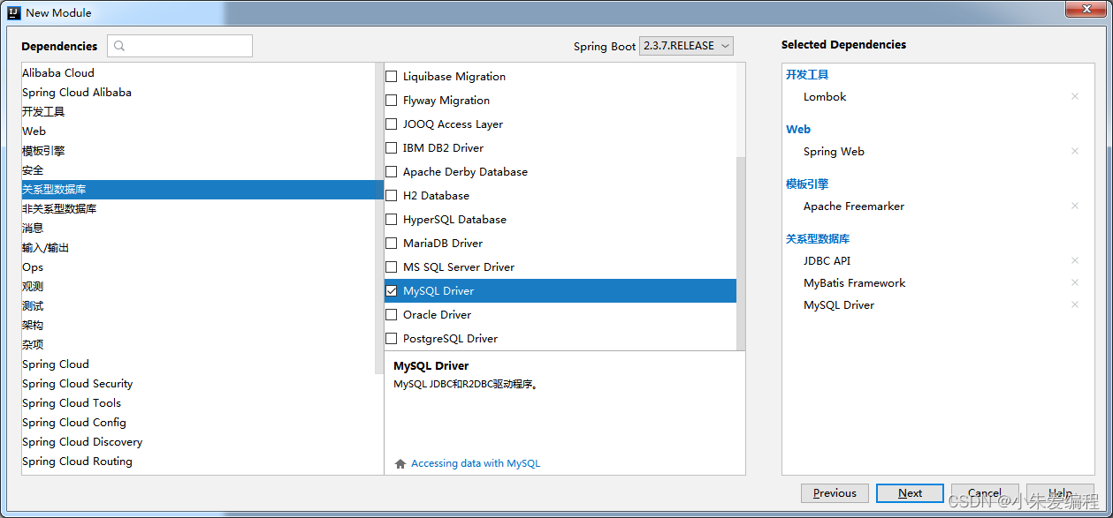Select the Spring Cloud Security category

[77, 383]
